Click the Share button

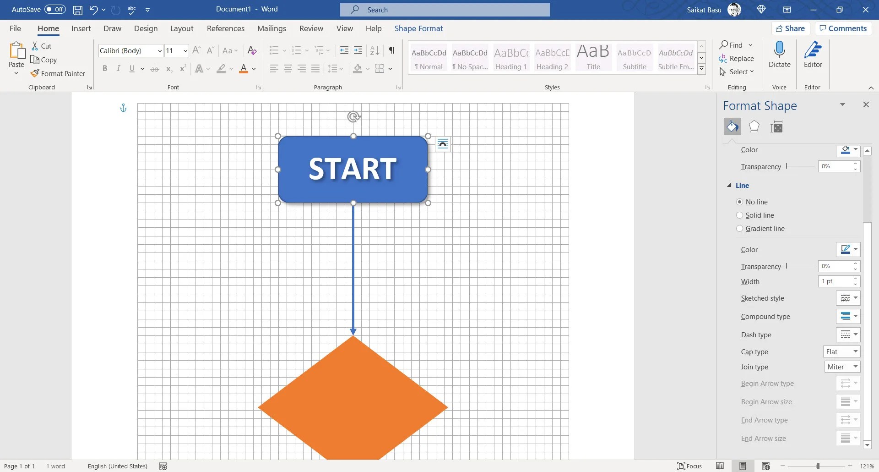coord(791,28)
